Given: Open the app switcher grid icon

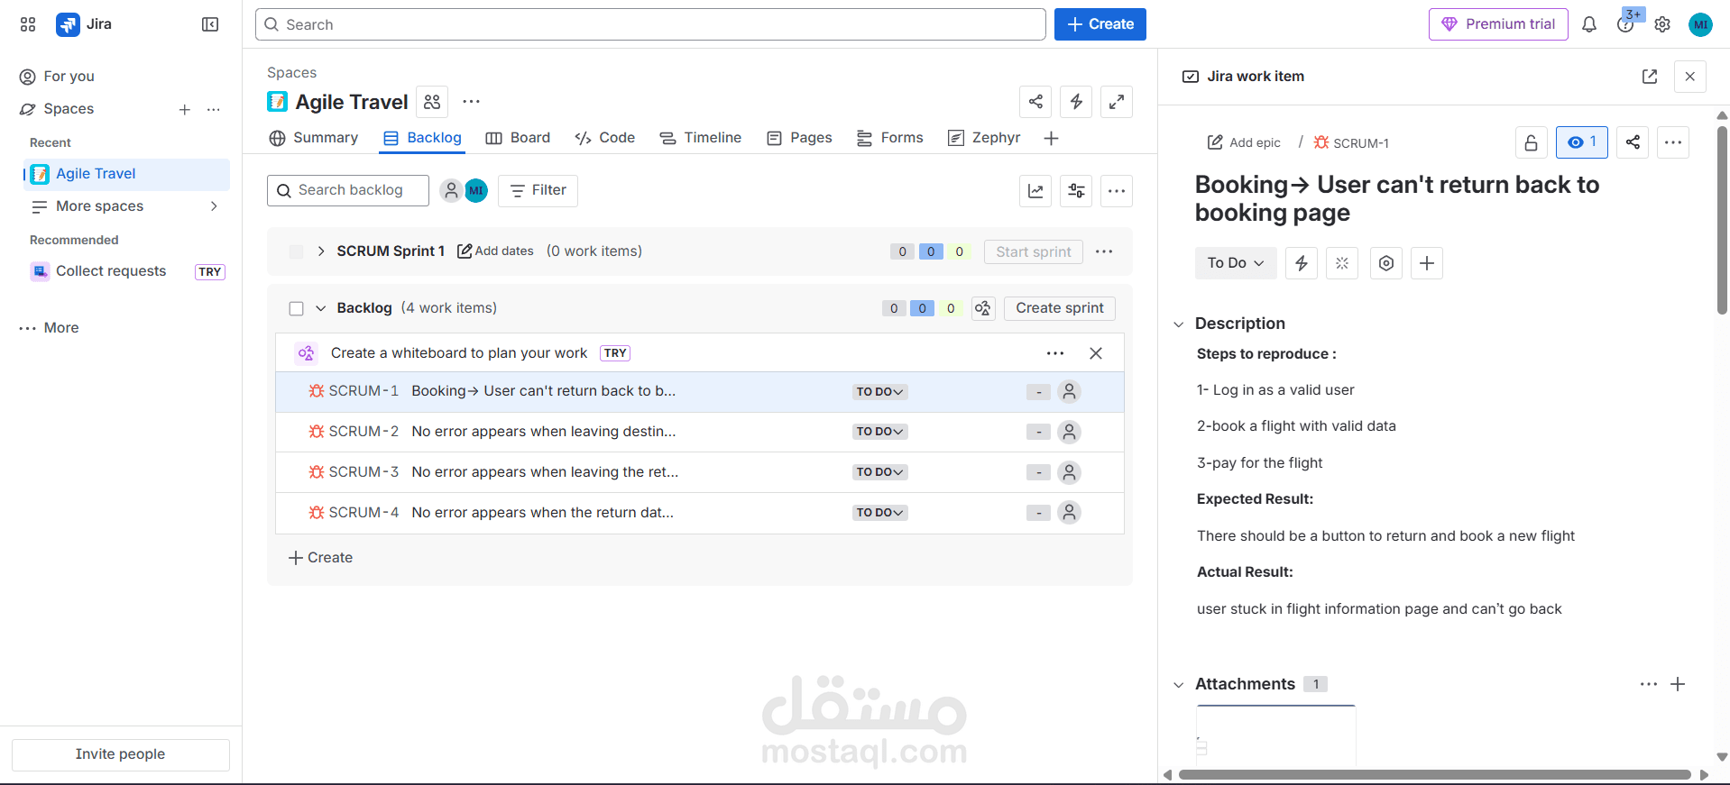Looking at the screenshot, I should pyautogui.click(x=28, y=24).
